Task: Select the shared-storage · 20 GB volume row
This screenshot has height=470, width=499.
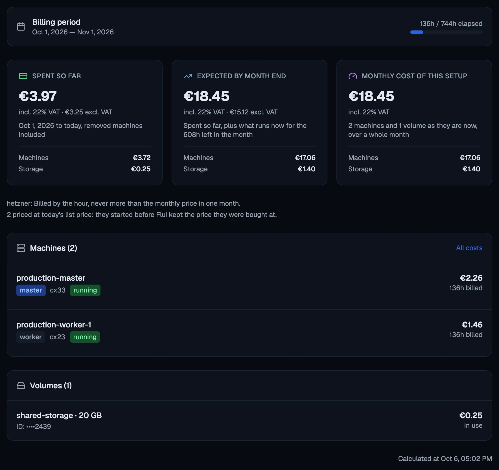Action: 249,420
